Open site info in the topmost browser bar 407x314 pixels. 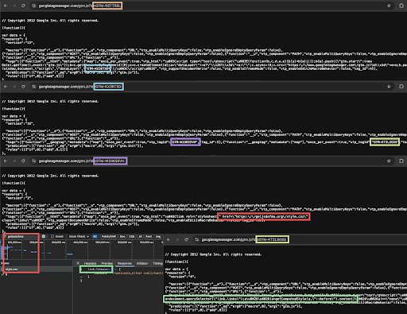point(34,6)
